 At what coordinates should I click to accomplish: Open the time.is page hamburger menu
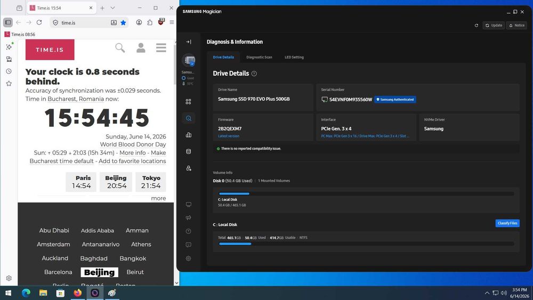coord(161,47)
